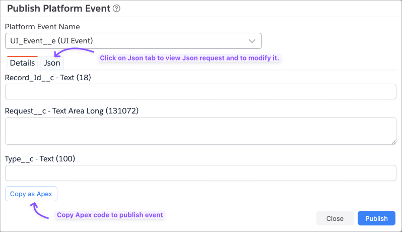Click the purple Json tab hint text
This screenshot has width=402, height=232.
[x=189, y=58]
